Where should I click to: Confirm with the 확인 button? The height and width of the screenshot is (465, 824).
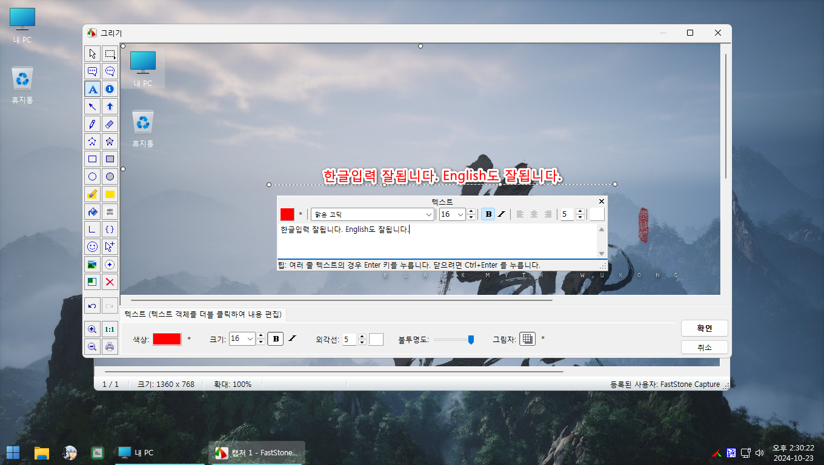(704, 328)
